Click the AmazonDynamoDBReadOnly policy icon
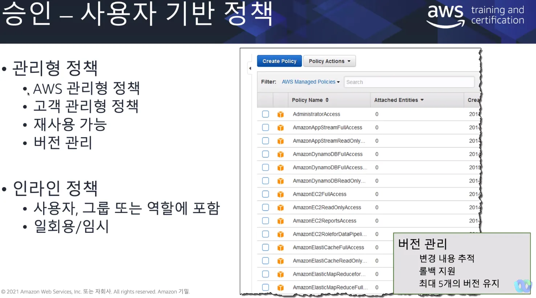Screen dimensions: 536x298 [x=281, y=181]
